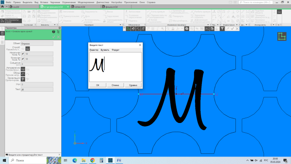Click the offset input field in parameters
Viewport: 291px width, 164px height.
point(37,64)
